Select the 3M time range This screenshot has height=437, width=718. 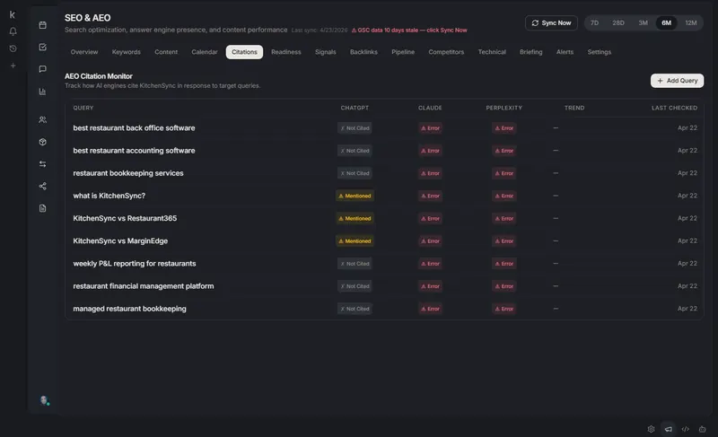tap(643, 22)
